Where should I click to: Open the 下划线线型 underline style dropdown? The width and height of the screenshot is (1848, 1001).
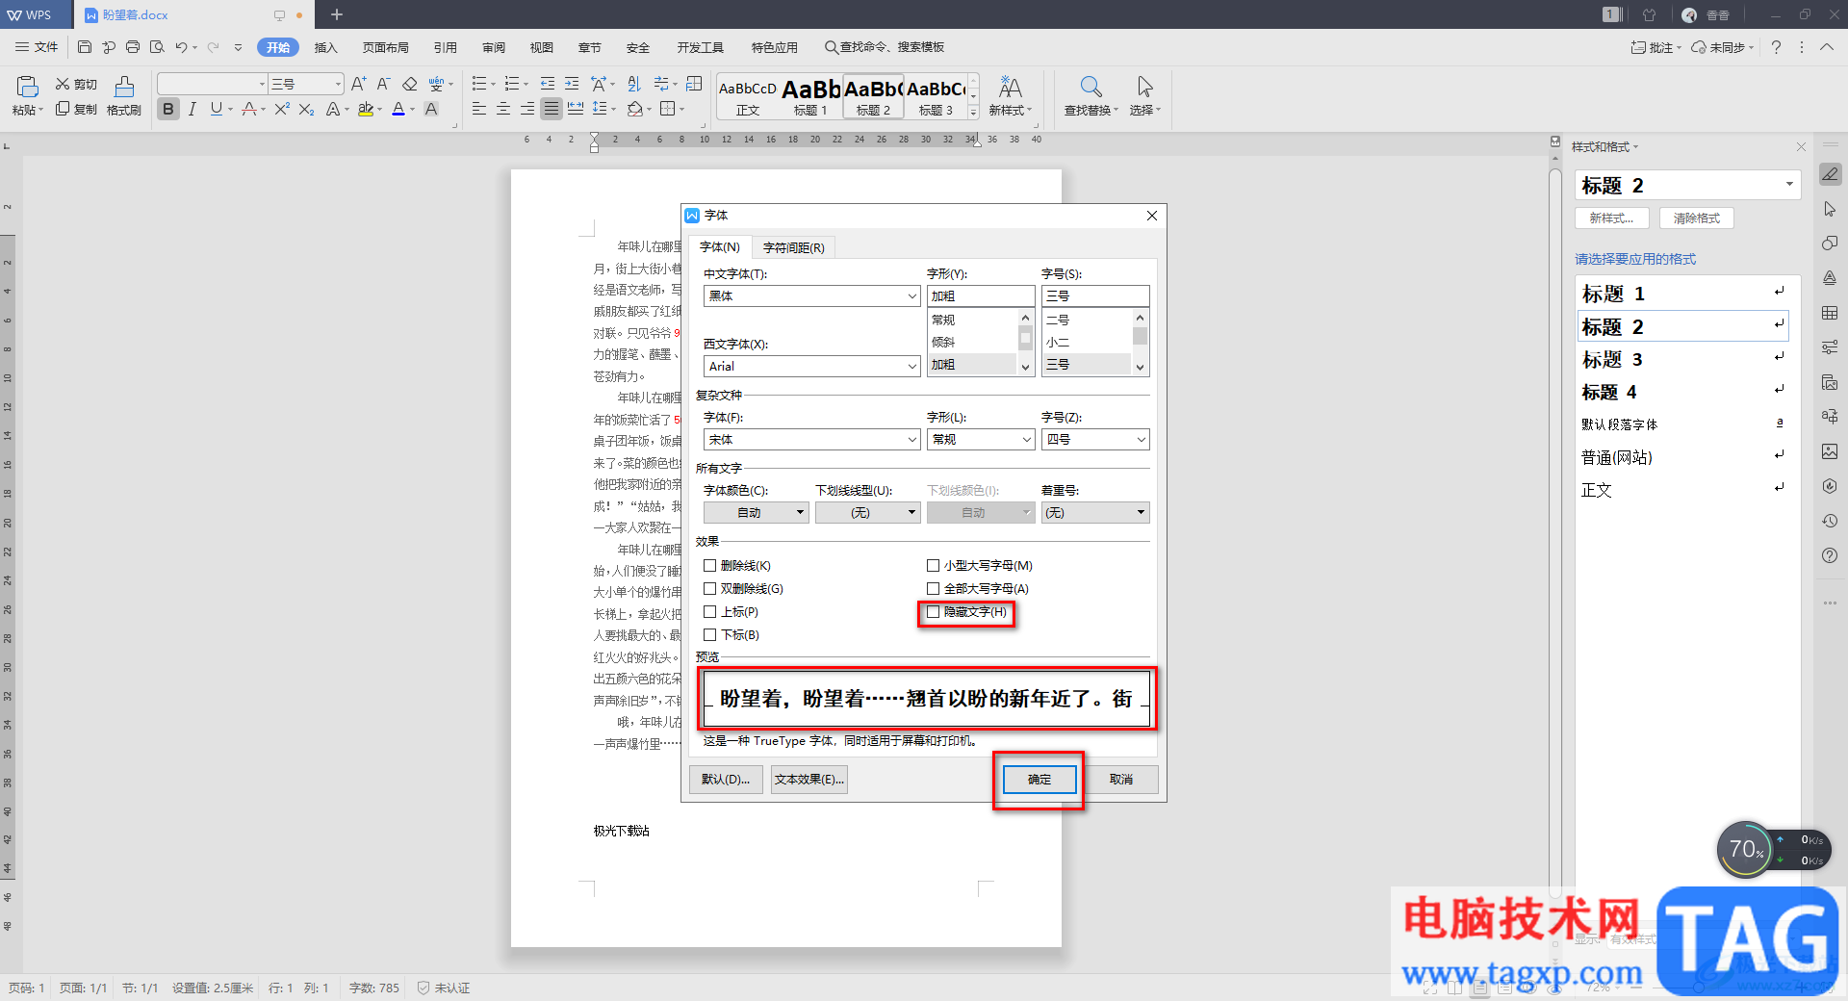(x=868, y=513)
